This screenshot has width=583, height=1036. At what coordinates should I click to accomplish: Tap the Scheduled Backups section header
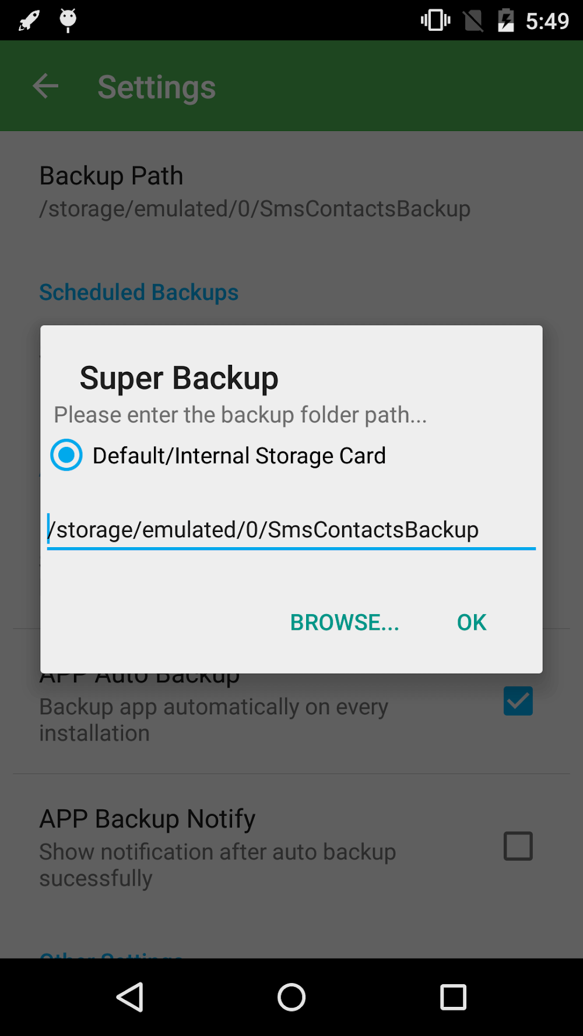(139, 292)
